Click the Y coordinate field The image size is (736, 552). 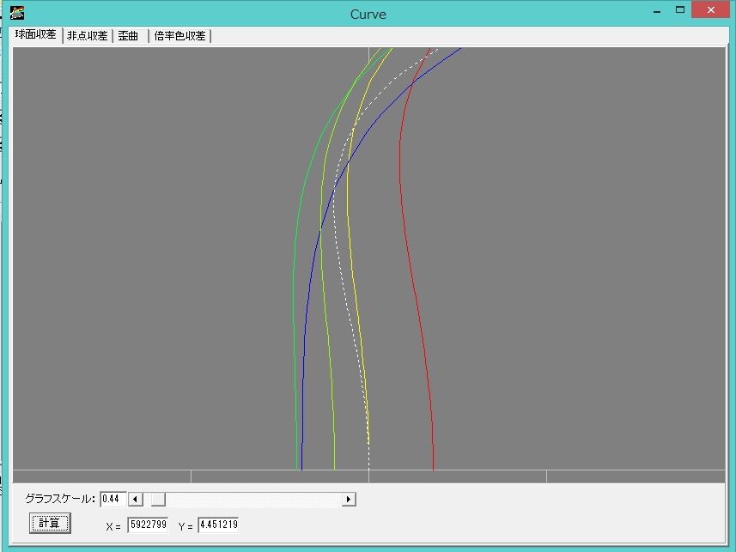[218, 525]
